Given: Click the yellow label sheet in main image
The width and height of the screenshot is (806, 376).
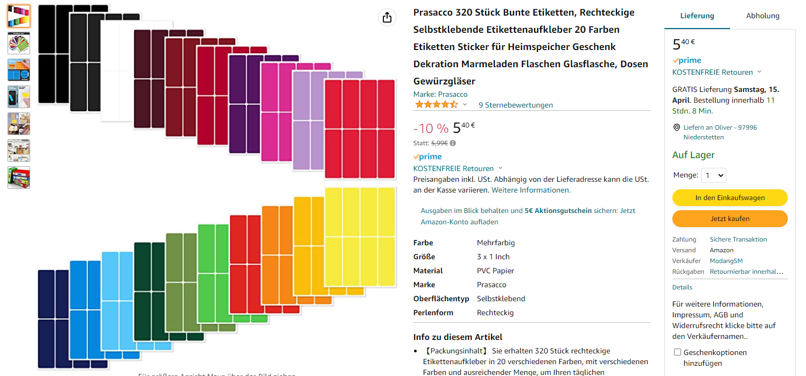Looking at the screenshot, I should 360,237.
